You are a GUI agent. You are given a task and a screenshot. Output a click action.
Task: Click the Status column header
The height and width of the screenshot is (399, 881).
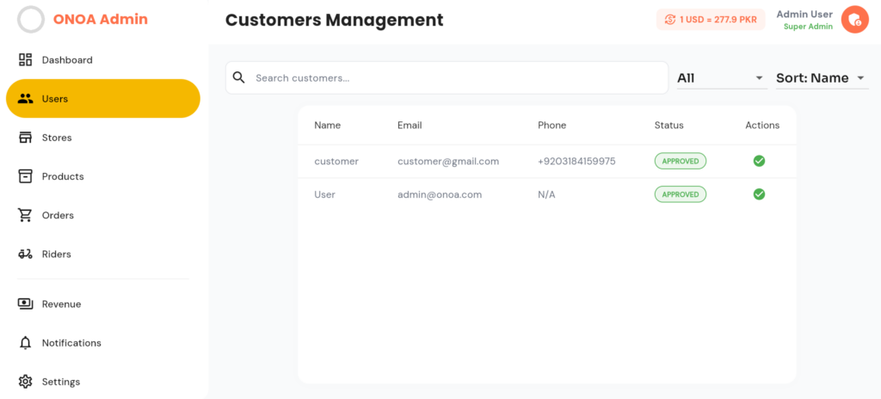click(x=669, y=126)
